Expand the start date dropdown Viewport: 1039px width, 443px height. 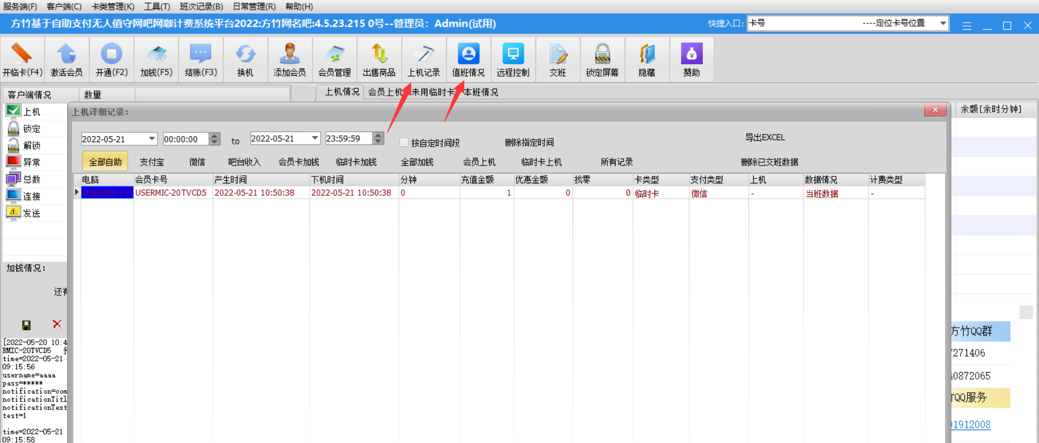pyautogui.click(x=152, y=139)
